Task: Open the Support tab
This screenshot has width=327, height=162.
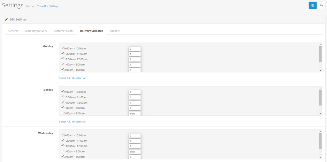Action: [x=115, y=31]
